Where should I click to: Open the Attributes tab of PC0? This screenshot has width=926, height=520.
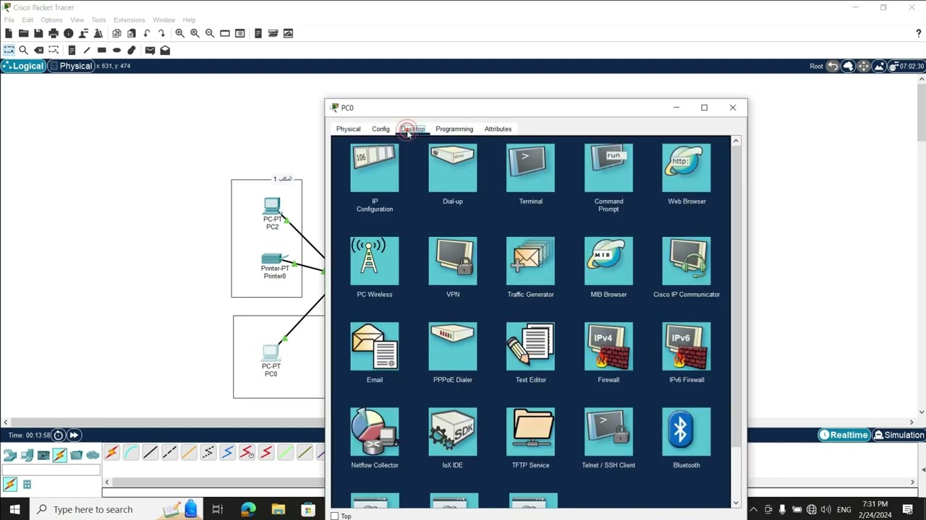click(x=498, y=129)
